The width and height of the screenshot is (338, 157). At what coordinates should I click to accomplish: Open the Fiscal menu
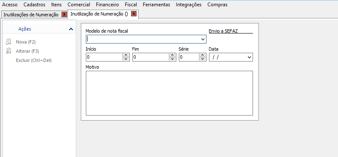click(131, 5)
